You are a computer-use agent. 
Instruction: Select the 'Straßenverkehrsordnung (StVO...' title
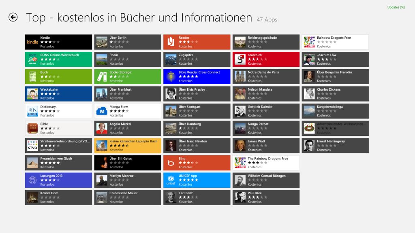click(65, 141)
